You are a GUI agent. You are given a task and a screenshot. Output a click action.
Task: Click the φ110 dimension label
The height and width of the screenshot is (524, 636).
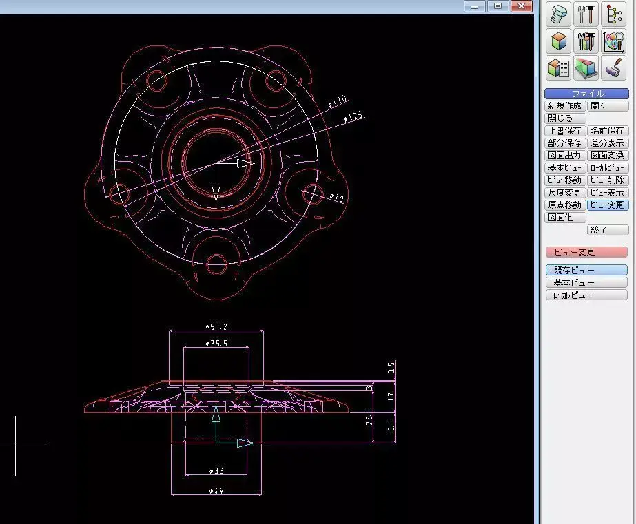(338, 101)
